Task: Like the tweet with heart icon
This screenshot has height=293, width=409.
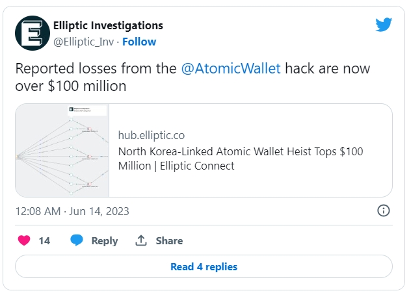Action: (24, 240)
